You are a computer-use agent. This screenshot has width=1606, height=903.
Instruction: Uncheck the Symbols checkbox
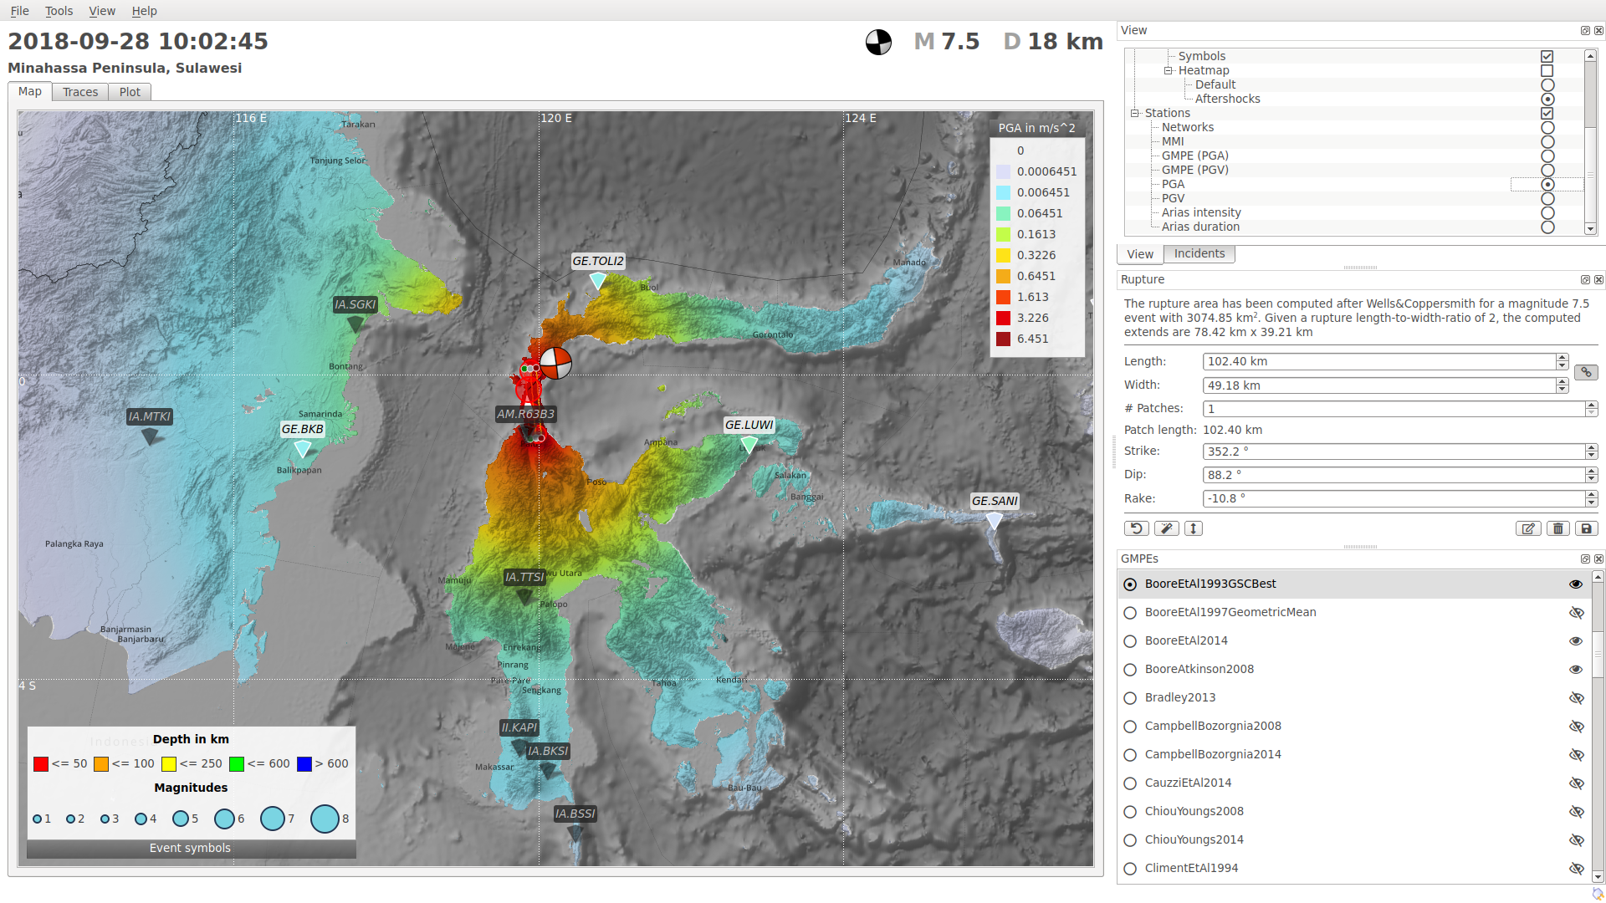pyautogui.click(x=1547, y=57)
